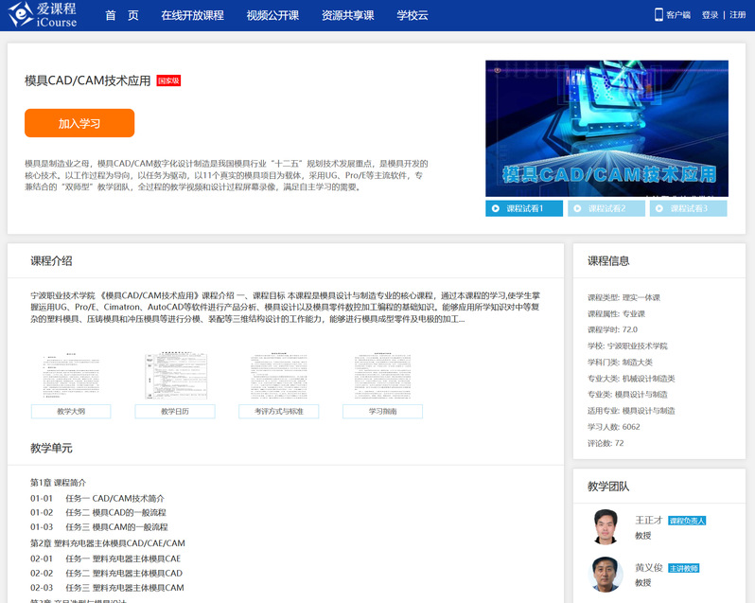Open the 教学大纲 document thumbnail
The height and width of the screenshot is (603, 755).
coord(71,377)
